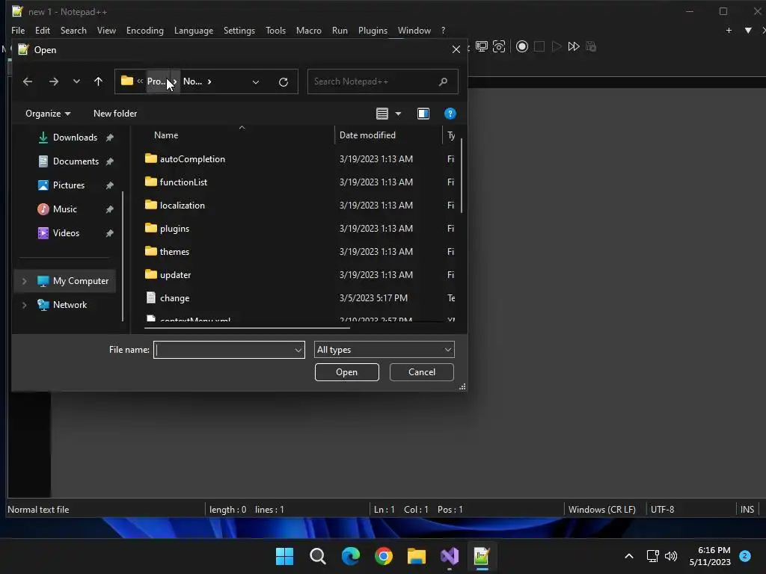Open recent locations chevron beside forward arrow

click(76, 81)
